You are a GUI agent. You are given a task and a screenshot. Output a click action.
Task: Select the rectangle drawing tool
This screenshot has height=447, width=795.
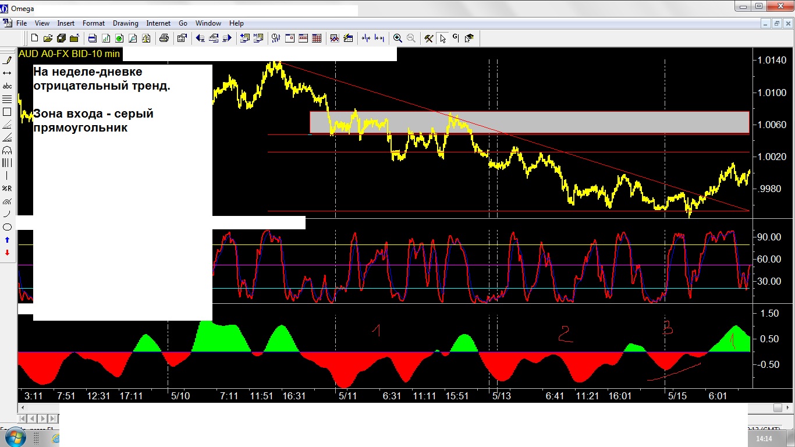coord(8,112)
